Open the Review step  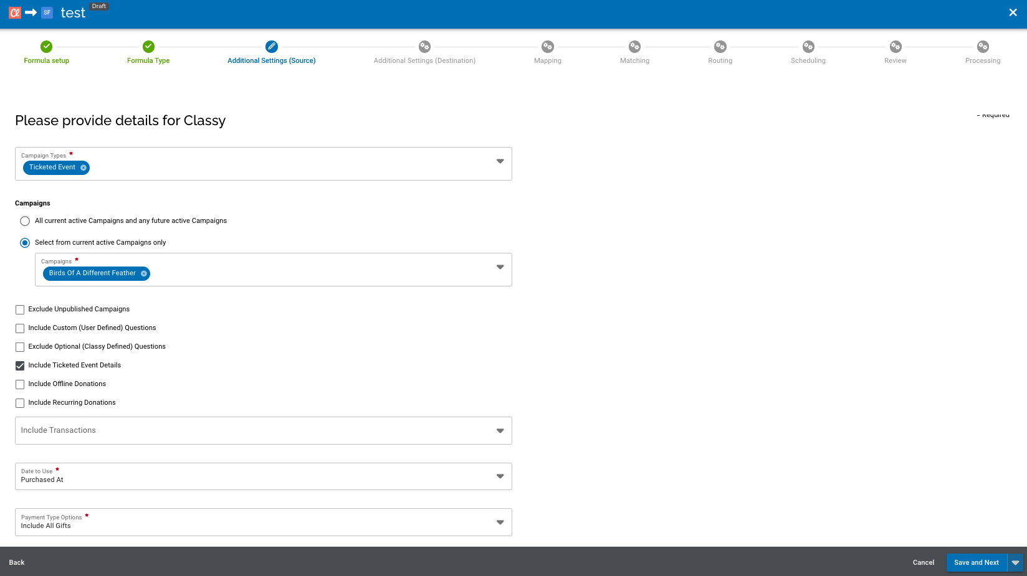[x=896, y=46]
